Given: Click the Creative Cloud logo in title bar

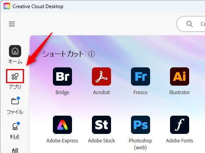Looking at the screenshot, I should pos(7,6).
